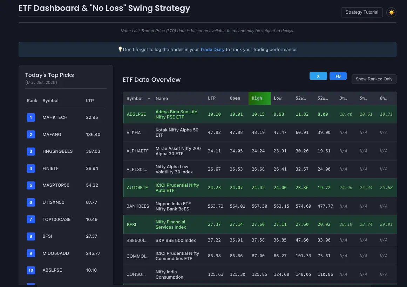Image resolution: width=407 pixels, height=287 pixels.
Task: Click AUTOIETF symbol in table
Action: (x=137, y=188)
